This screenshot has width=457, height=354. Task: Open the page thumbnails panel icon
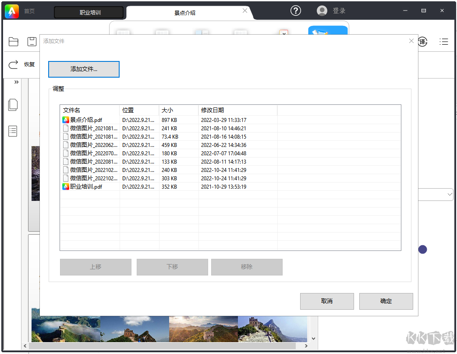(13, 104)
